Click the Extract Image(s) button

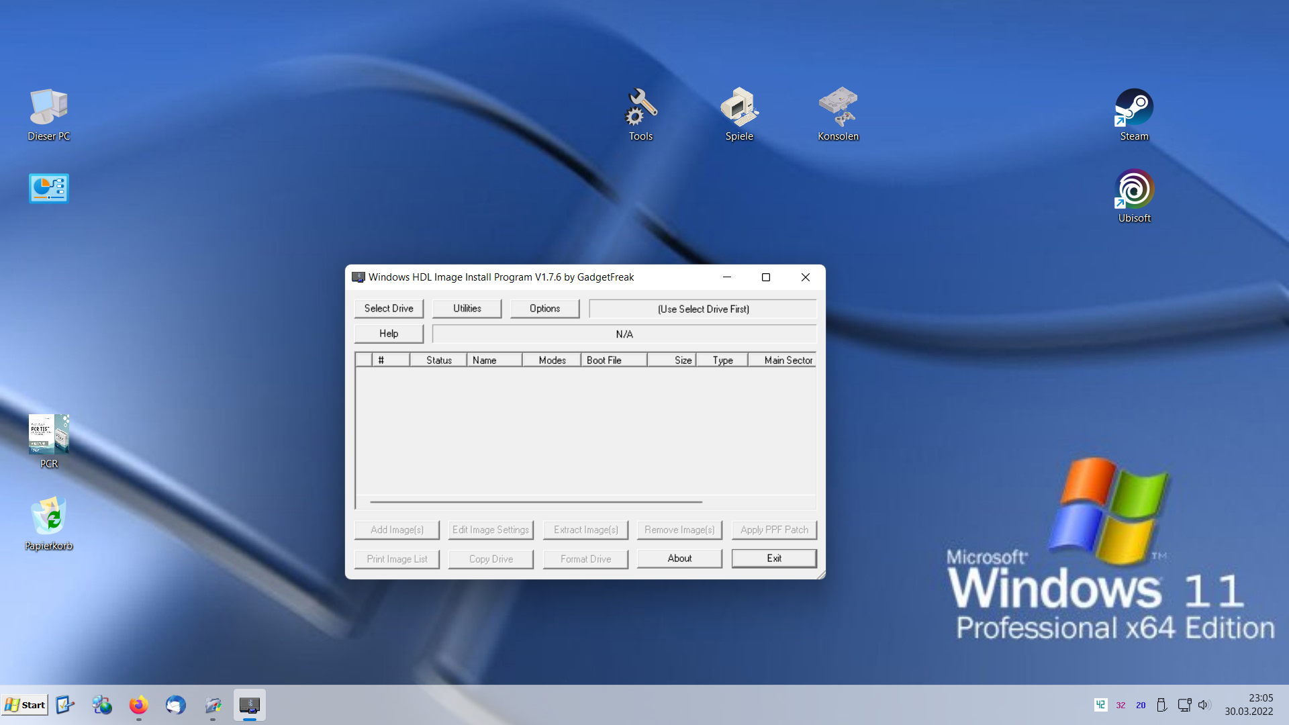point(585,530)
